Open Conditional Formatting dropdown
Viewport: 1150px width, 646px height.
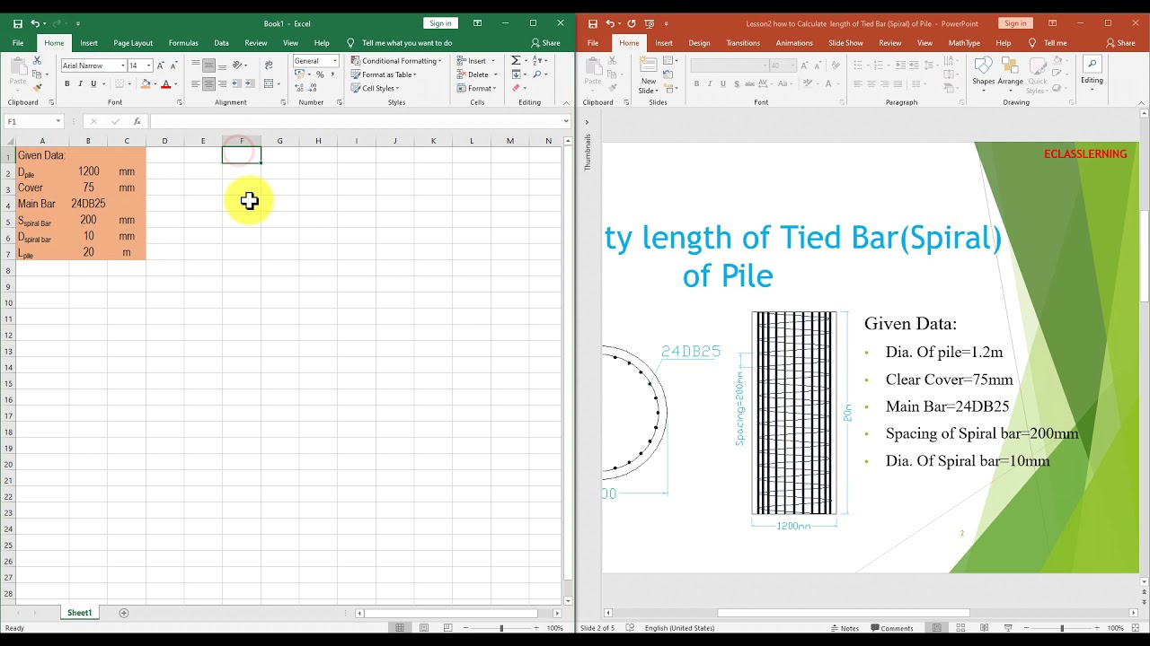point(395,61)
